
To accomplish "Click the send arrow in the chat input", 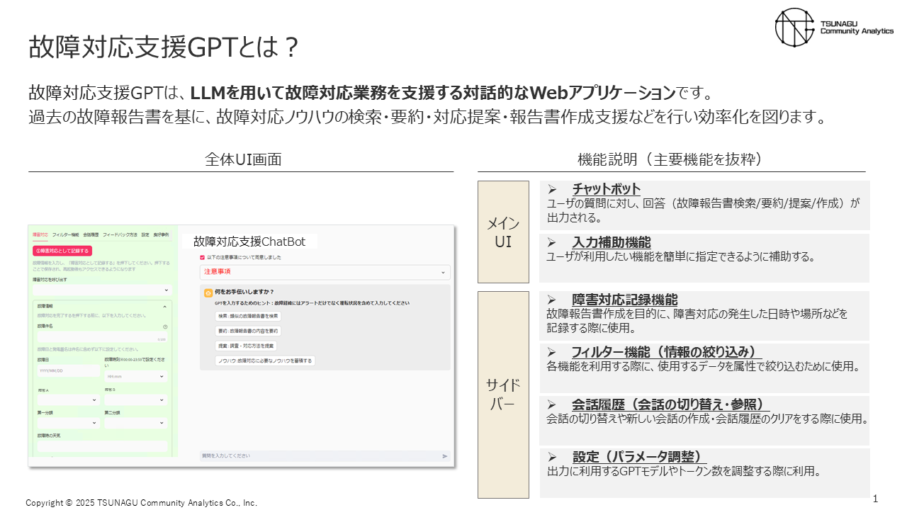I will pos(444,456).
